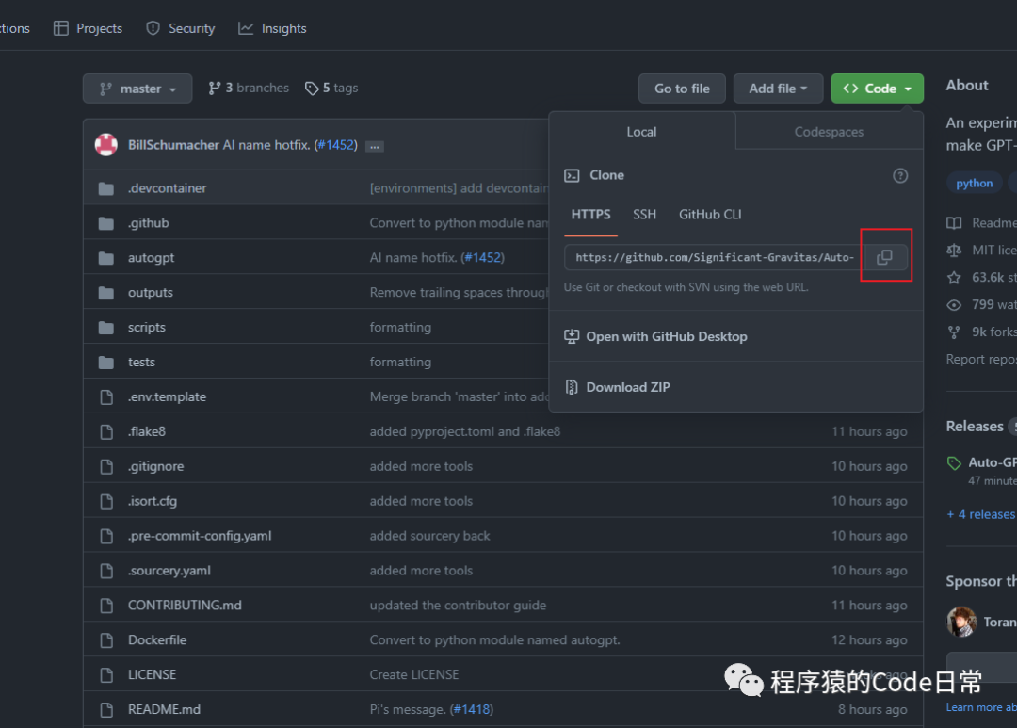This screenshot has height=728, width=1017.
Task: Click the Releases heading link
Action: [x=975, y=427]
